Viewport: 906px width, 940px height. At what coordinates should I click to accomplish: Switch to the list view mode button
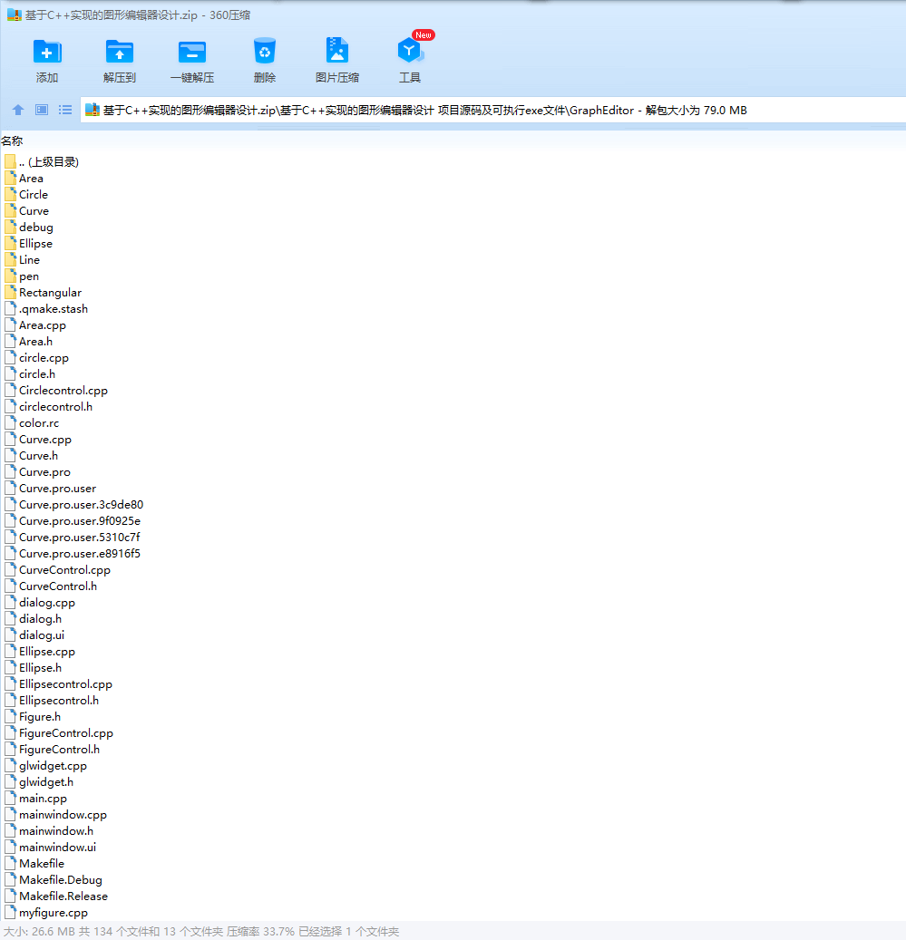(x=65, y=110)
